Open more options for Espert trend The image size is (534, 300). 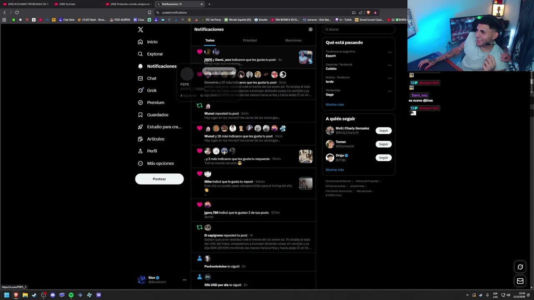(390, 52)
